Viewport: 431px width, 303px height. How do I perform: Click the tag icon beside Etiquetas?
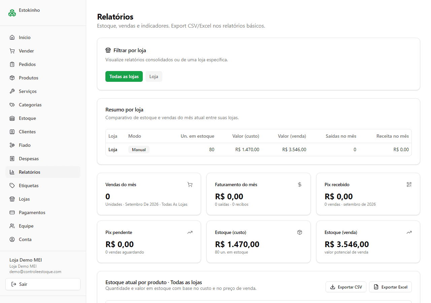(x=12, y=186)
